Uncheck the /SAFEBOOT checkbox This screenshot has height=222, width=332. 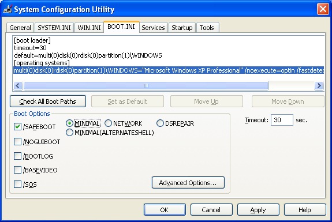(x=17, y=127)
